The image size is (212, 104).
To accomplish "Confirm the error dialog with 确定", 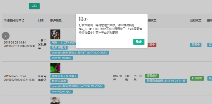I will coord(139,42).
